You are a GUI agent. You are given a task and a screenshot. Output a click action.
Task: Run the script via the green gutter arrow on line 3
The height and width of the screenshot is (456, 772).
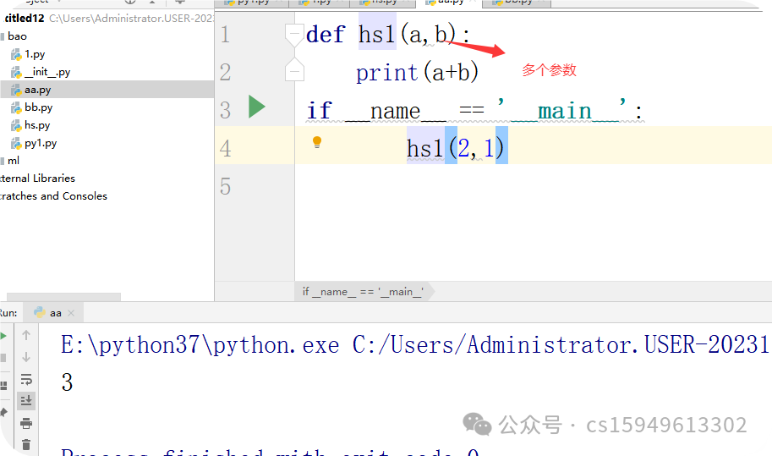pos(256,107)
